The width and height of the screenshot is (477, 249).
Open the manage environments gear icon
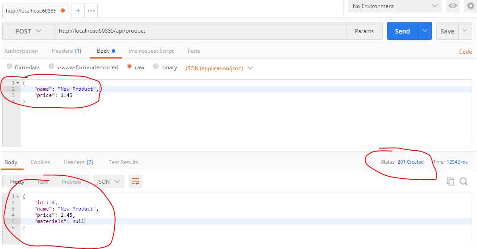[470, 6]
